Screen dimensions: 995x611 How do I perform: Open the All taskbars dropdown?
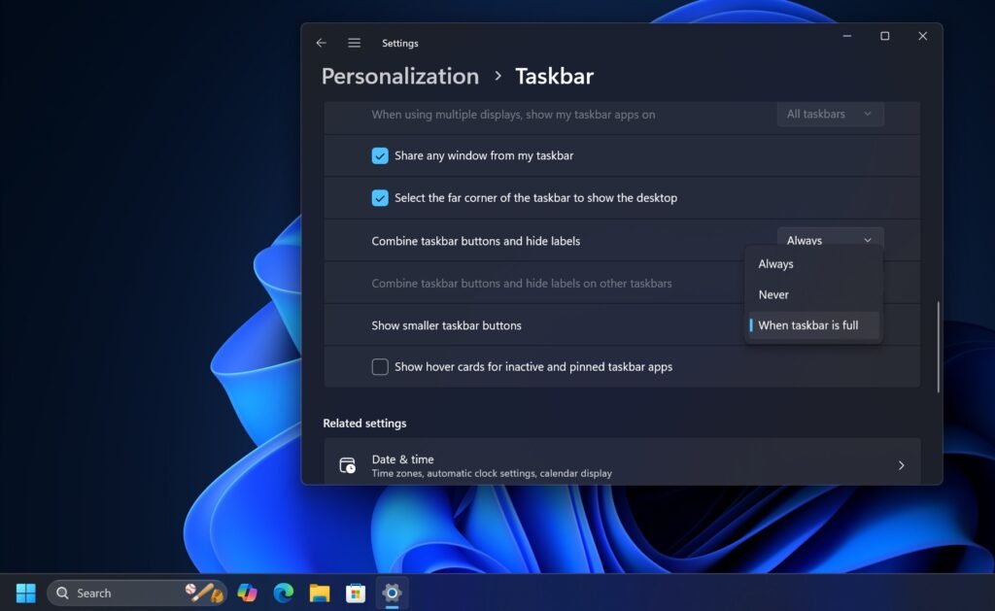[830, 114]
